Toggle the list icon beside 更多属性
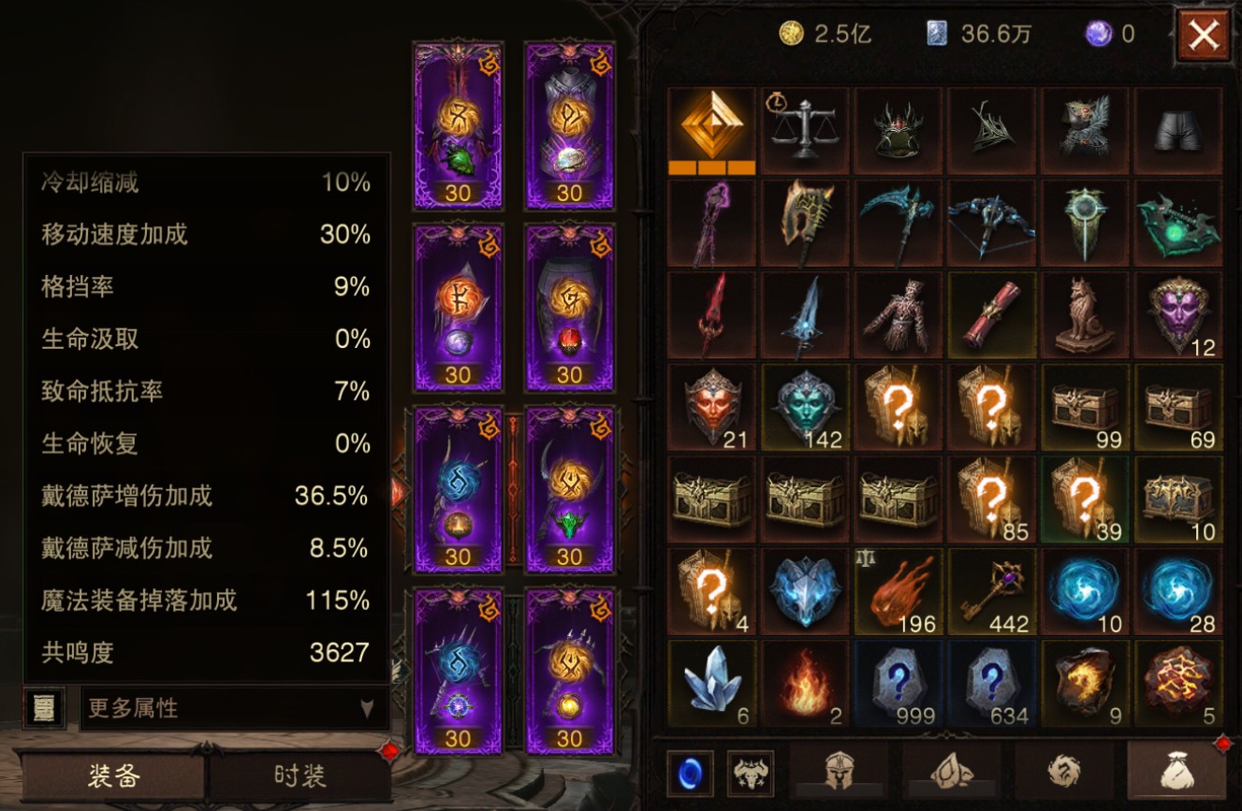Image resolution: width=1242 pixels, height=811 pixels. 44,708
